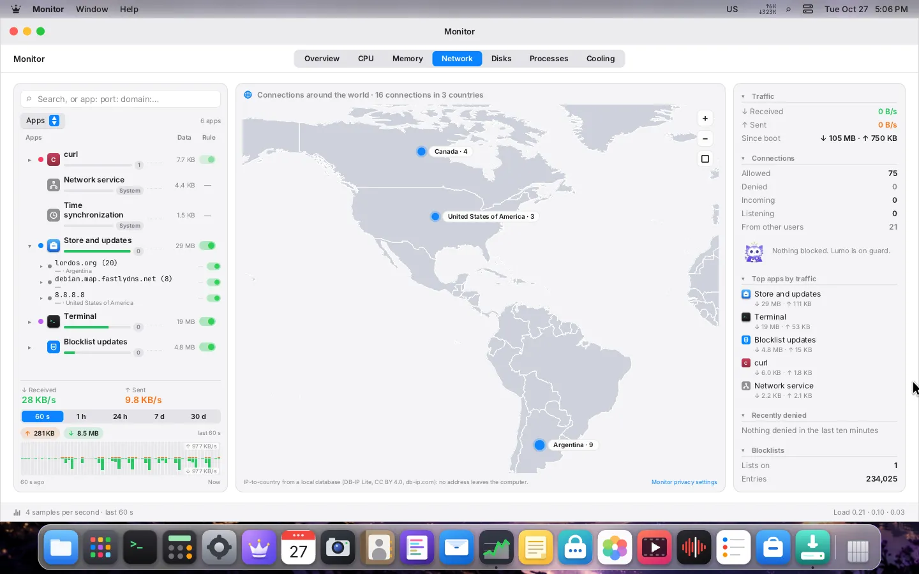The image size is (919, 574).
Task: Click the Blocklist updates shield icon in the Apps list
Action: pyautogui.click(x=54, y=347)
